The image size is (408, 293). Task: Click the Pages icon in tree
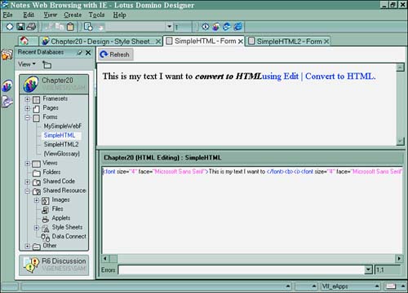[36, 108]
